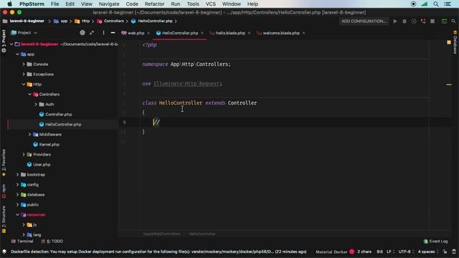Click the locate/scroll-from-source target icon
This screenshot has width=459, height=258.
click(x=82, y=33)
